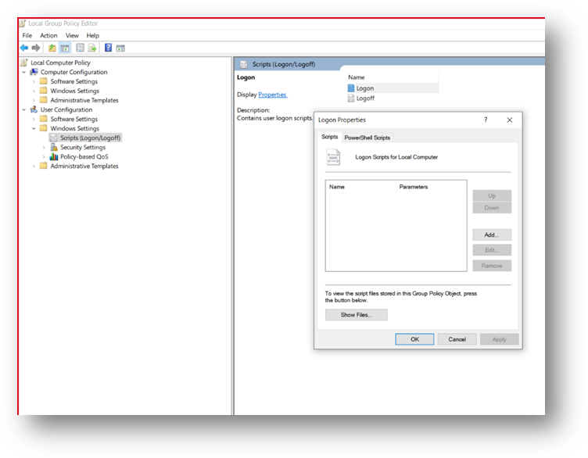The image size is (588, 458).
Task: Click folder icon of Administrative Templates under User Configuration
Action: coord(44,166)
